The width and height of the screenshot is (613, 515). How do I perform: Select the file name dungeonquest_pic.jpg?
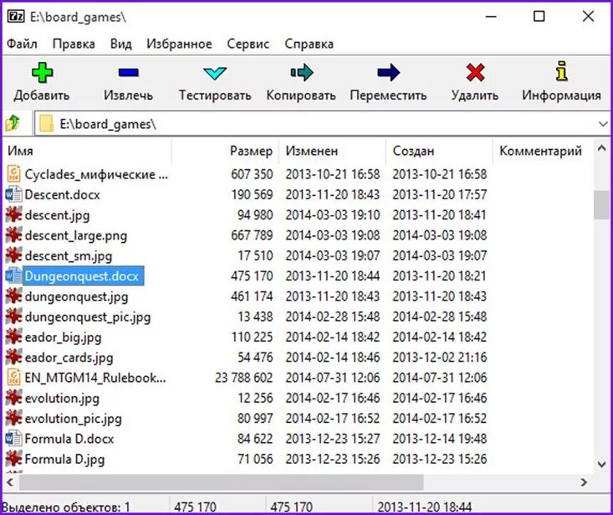[88, 317]
